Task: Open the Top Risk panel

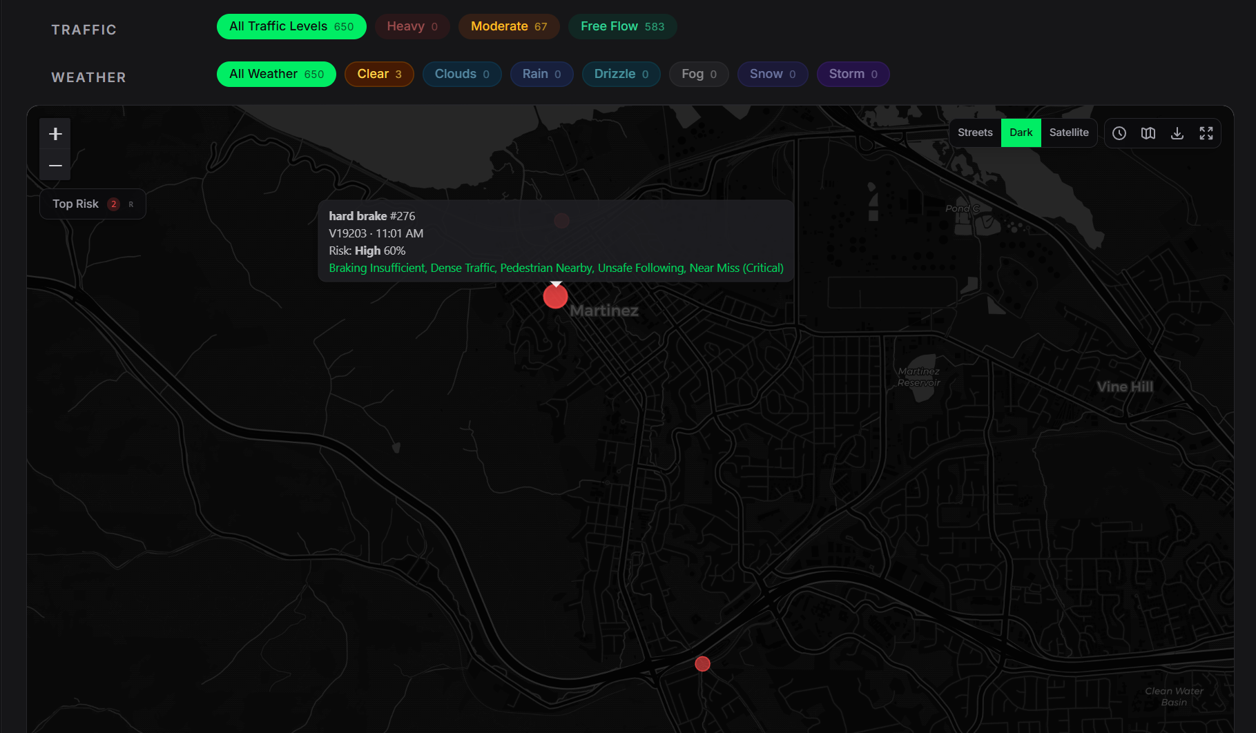Action: click(x=93, y=204)
